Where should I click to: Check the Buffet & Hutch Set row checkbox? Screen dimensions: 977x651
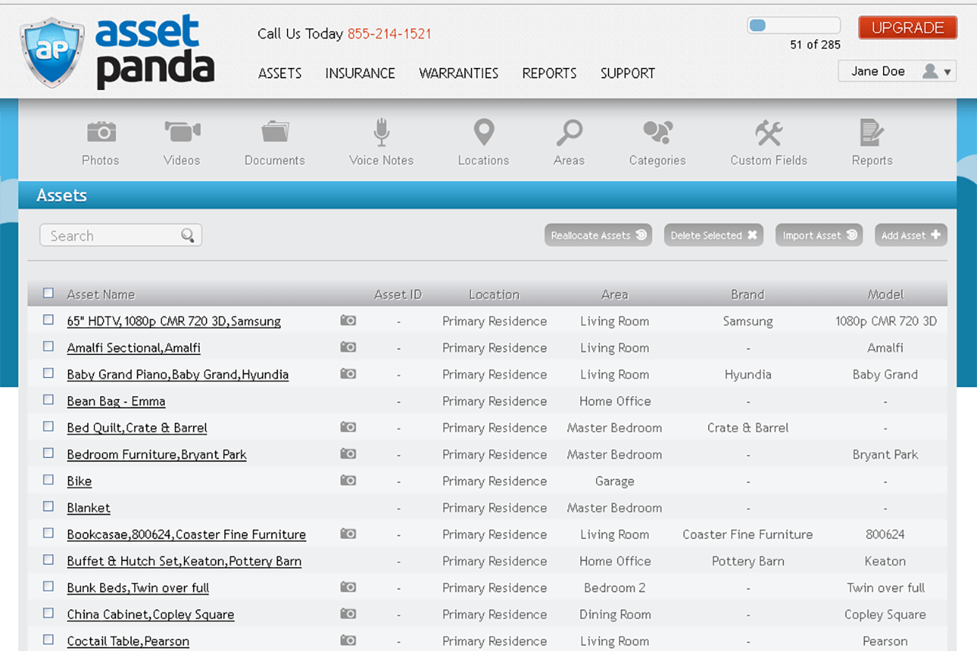pyautogui.click(x=49, y=560)
